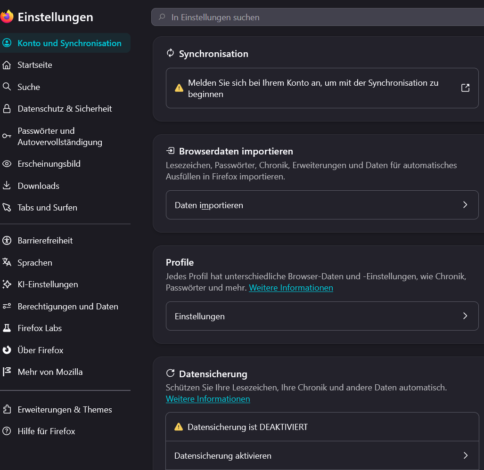The image size is (484, 470).
Task: Click the Mehr von Mozilla flag icon
Action: pyautogui.click(x=7, y=372)
